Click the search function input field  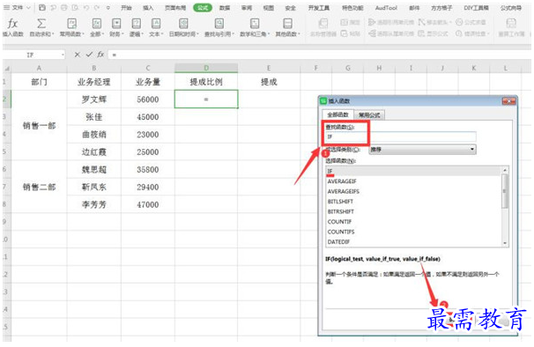pyautogui.click(x=401, y=137)
